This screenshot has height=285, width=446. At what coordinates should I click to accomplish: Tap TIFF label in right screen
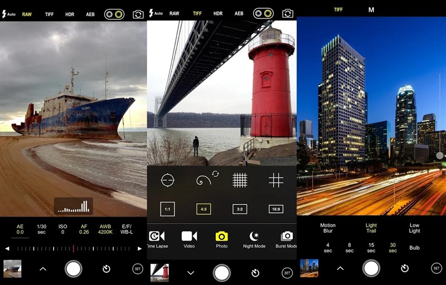point(338,9)
